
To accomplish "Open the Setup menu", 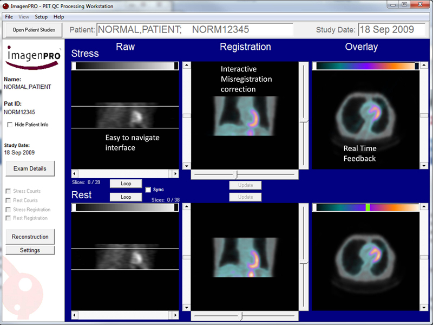I will click(x=41, y=17).
